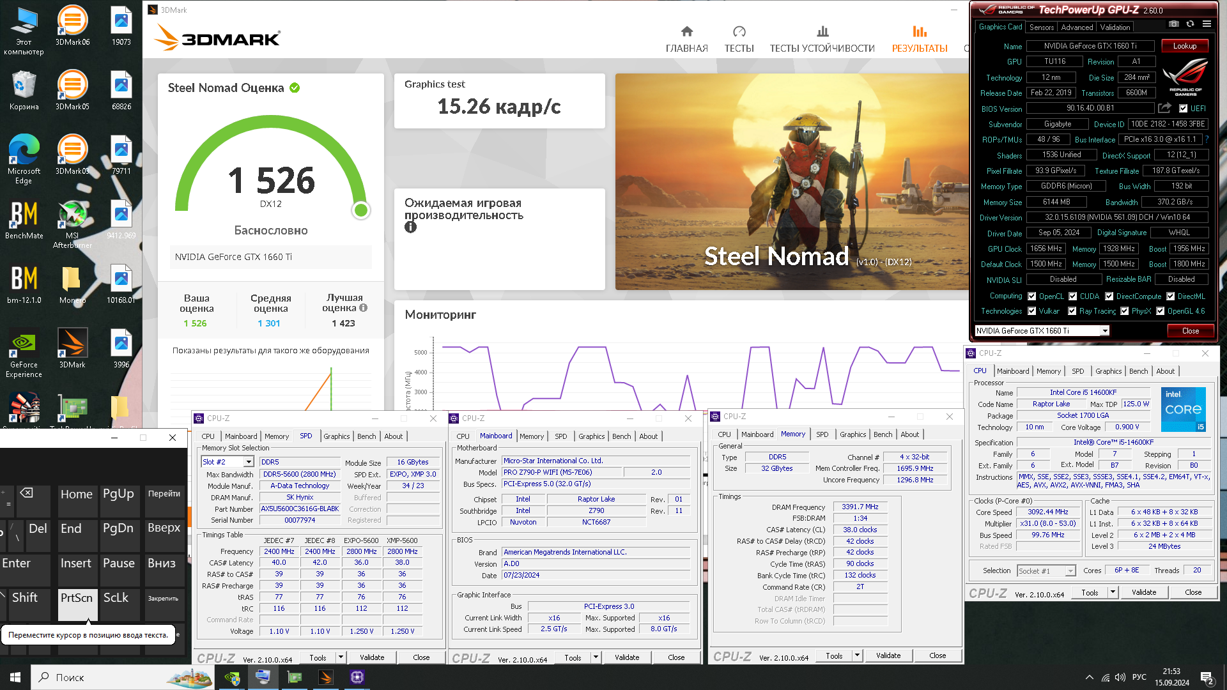The width and height of the screenshot is (1227, 690).
Task: Click the taskbar Search box
Action: coord(121,677)
